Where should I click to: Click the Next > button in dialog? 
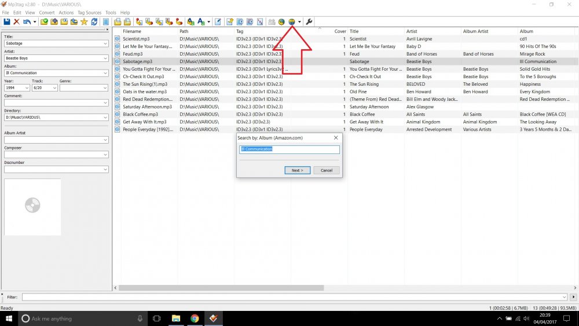tap(297, 170)
